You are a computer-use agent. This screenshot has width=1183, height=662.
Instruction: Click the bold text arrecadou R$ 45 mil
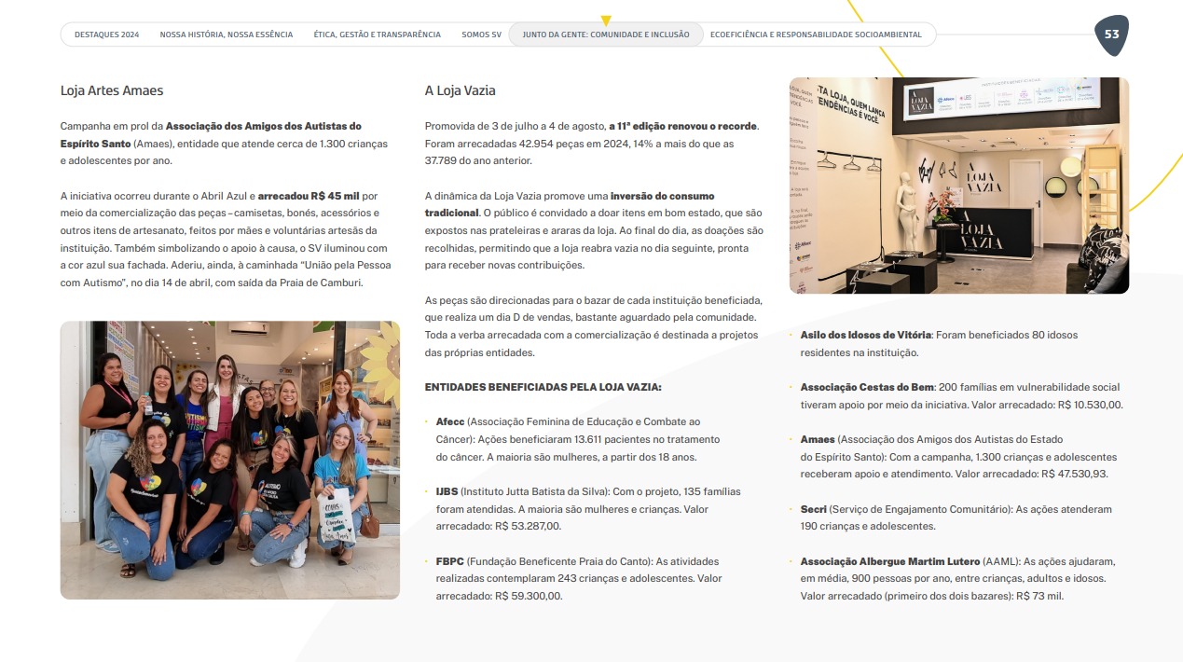[309, 196]
